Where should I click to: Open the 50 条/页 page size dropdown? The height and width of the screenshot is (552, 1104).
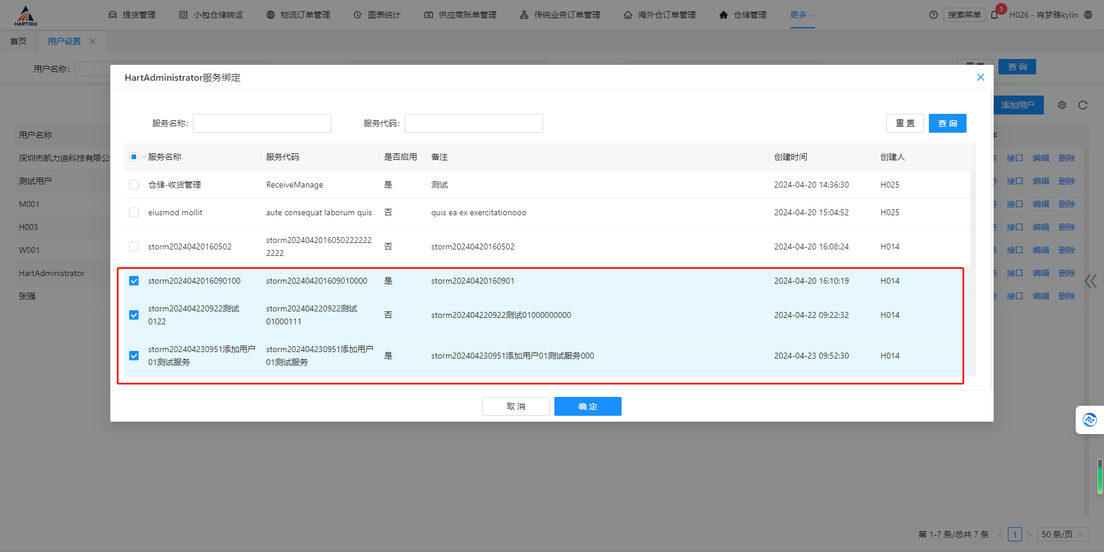click(1063, 534)
